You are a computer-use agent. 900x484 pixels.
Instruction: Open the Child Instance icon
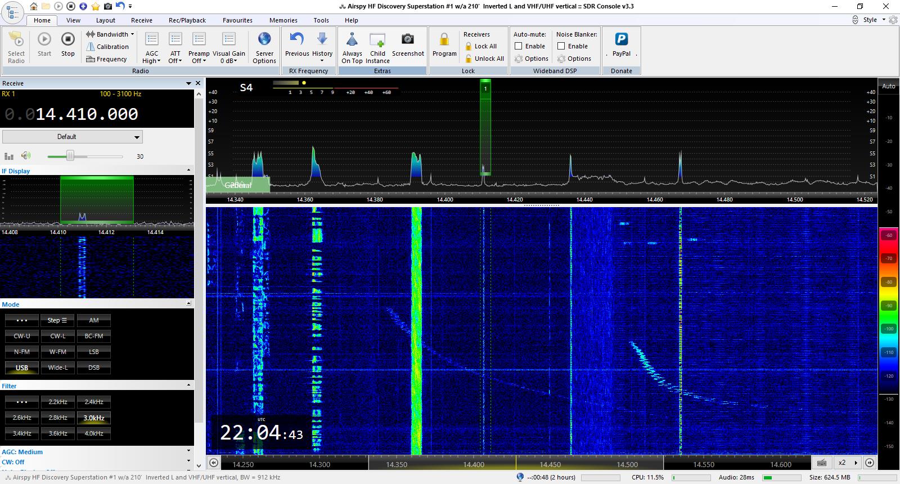[377, 41]
